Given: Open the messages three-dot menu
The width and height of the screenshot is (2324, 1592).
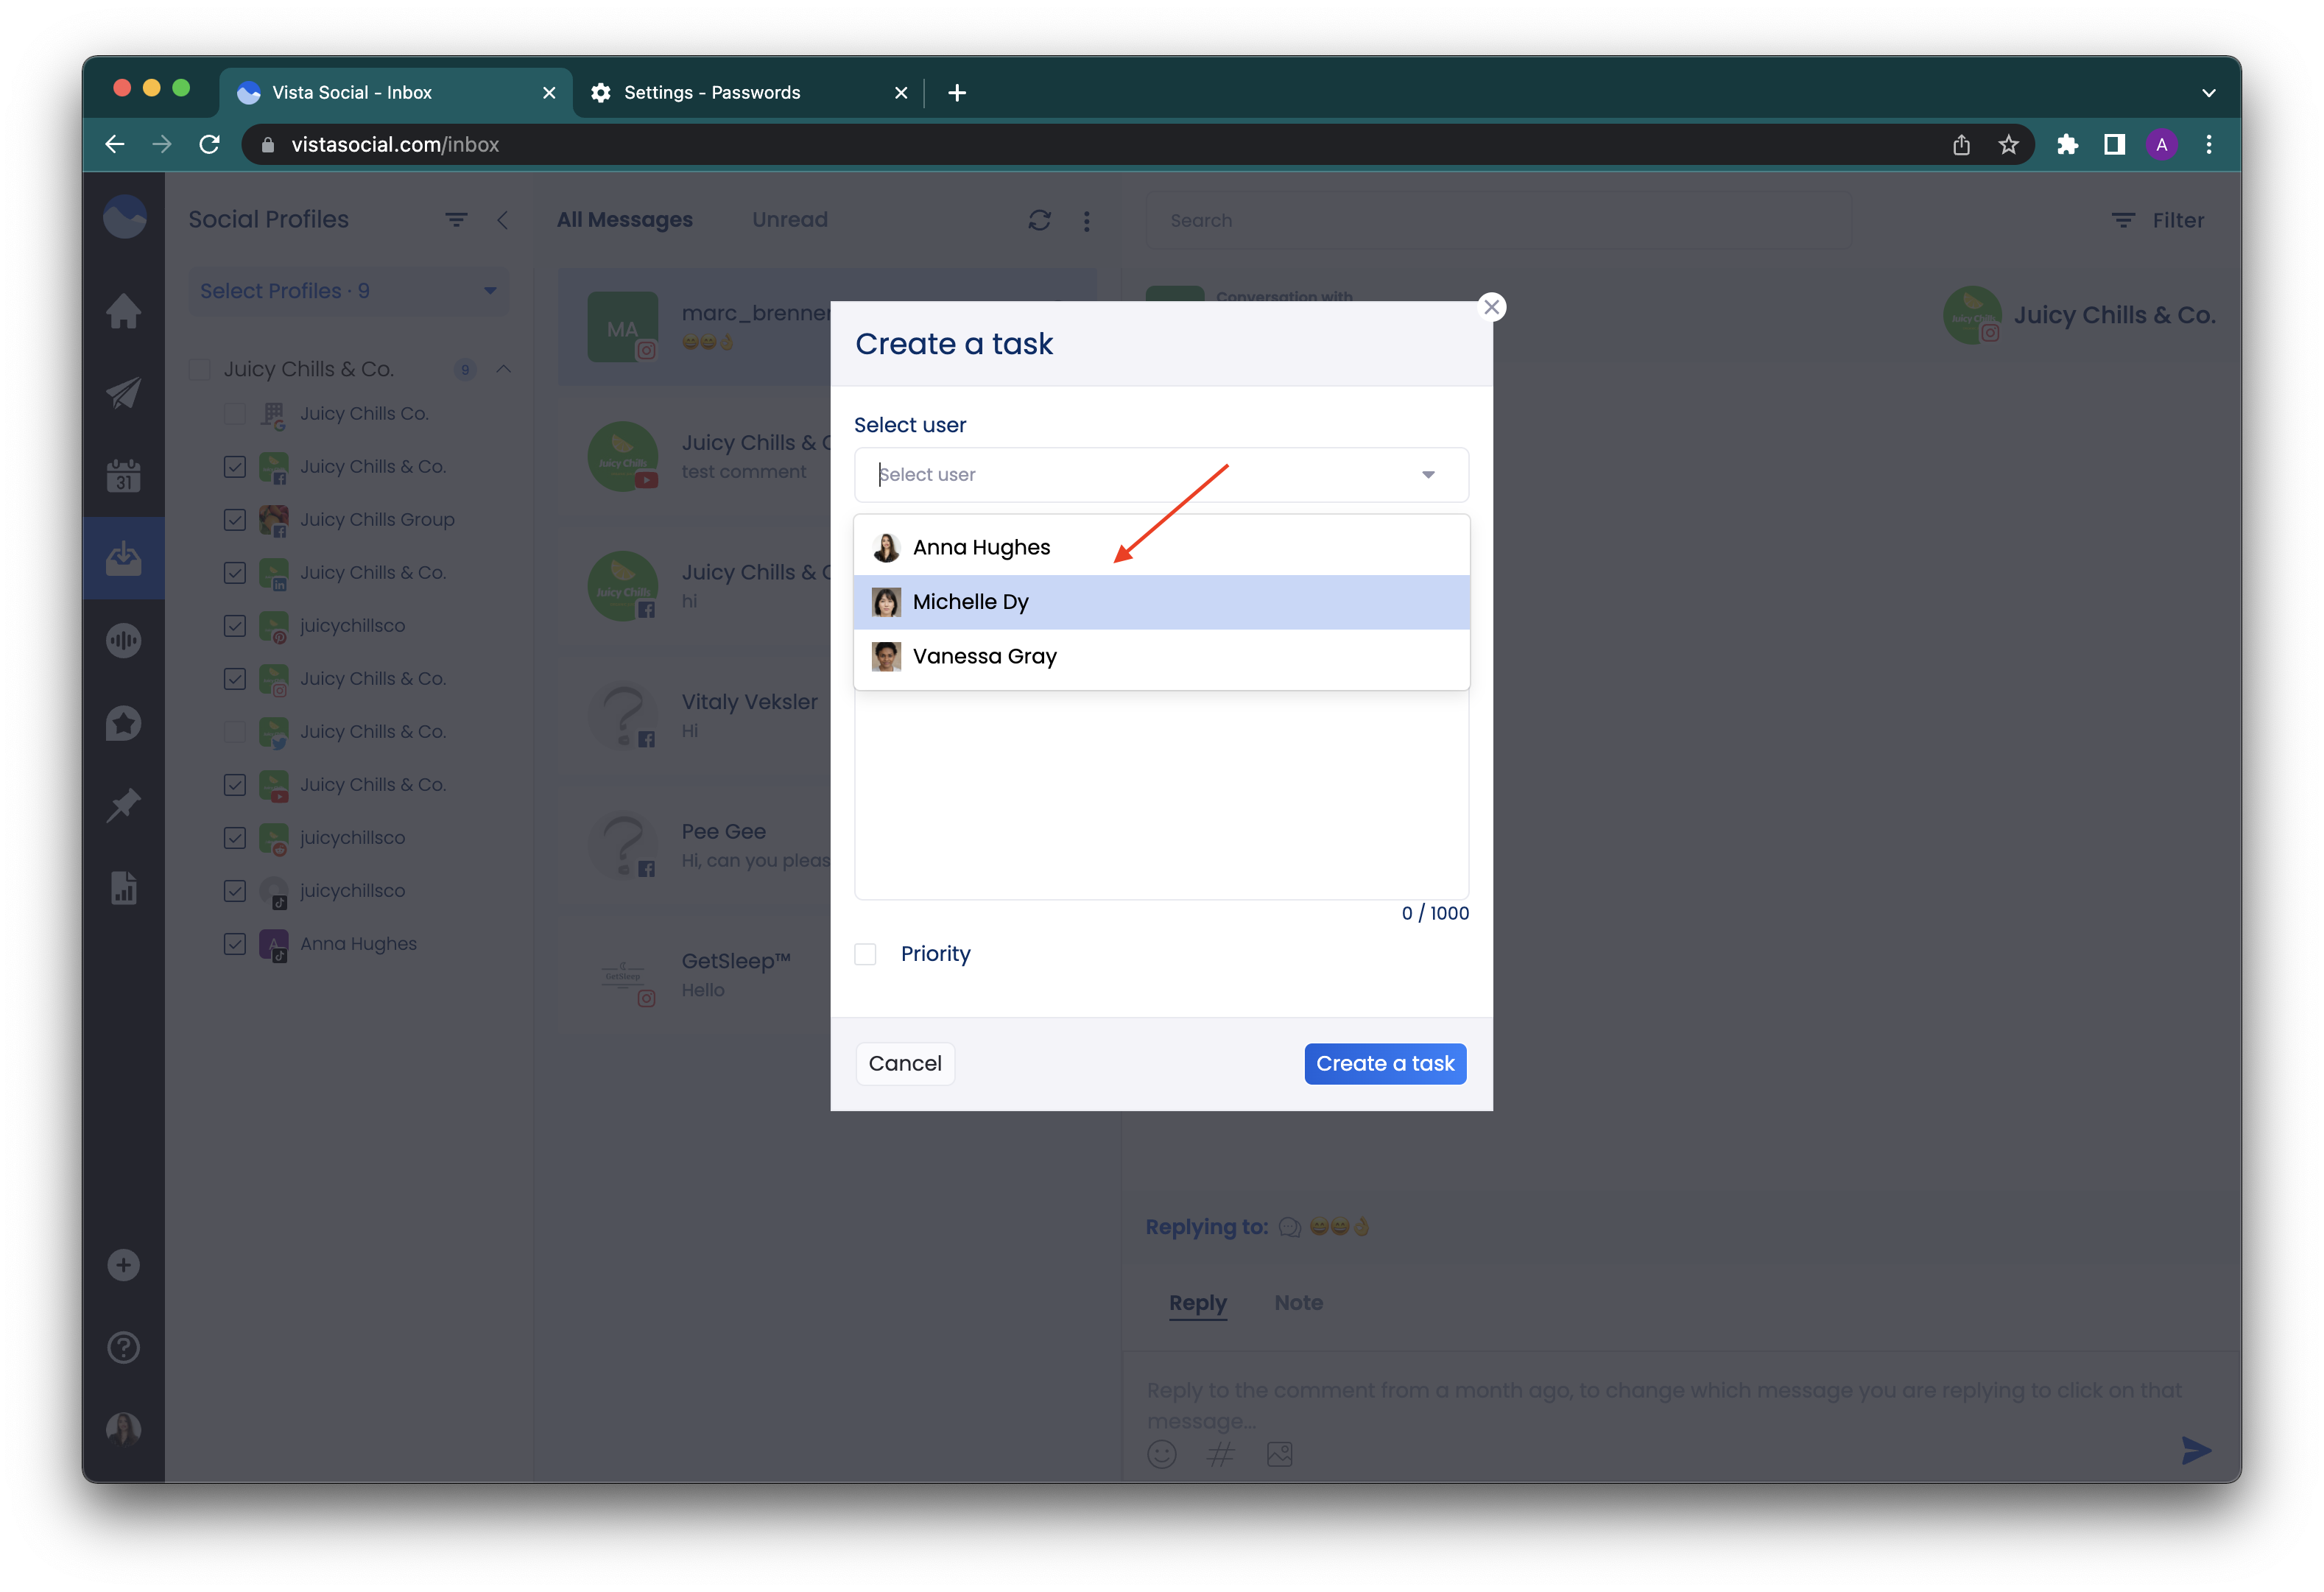Looking at the screenshot, I should click(1087, 221).
